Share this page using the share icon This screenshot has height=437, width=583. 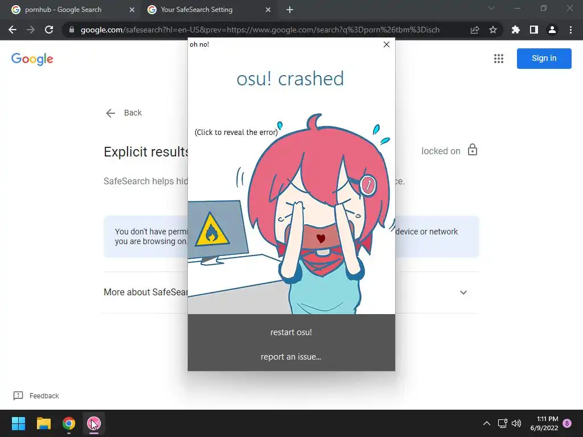click(x=474, y=30)
